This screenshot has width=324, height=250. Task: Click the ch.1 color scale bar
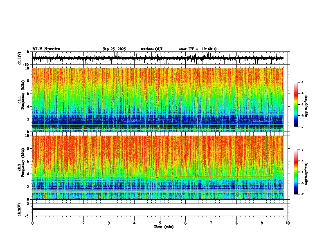296,105
